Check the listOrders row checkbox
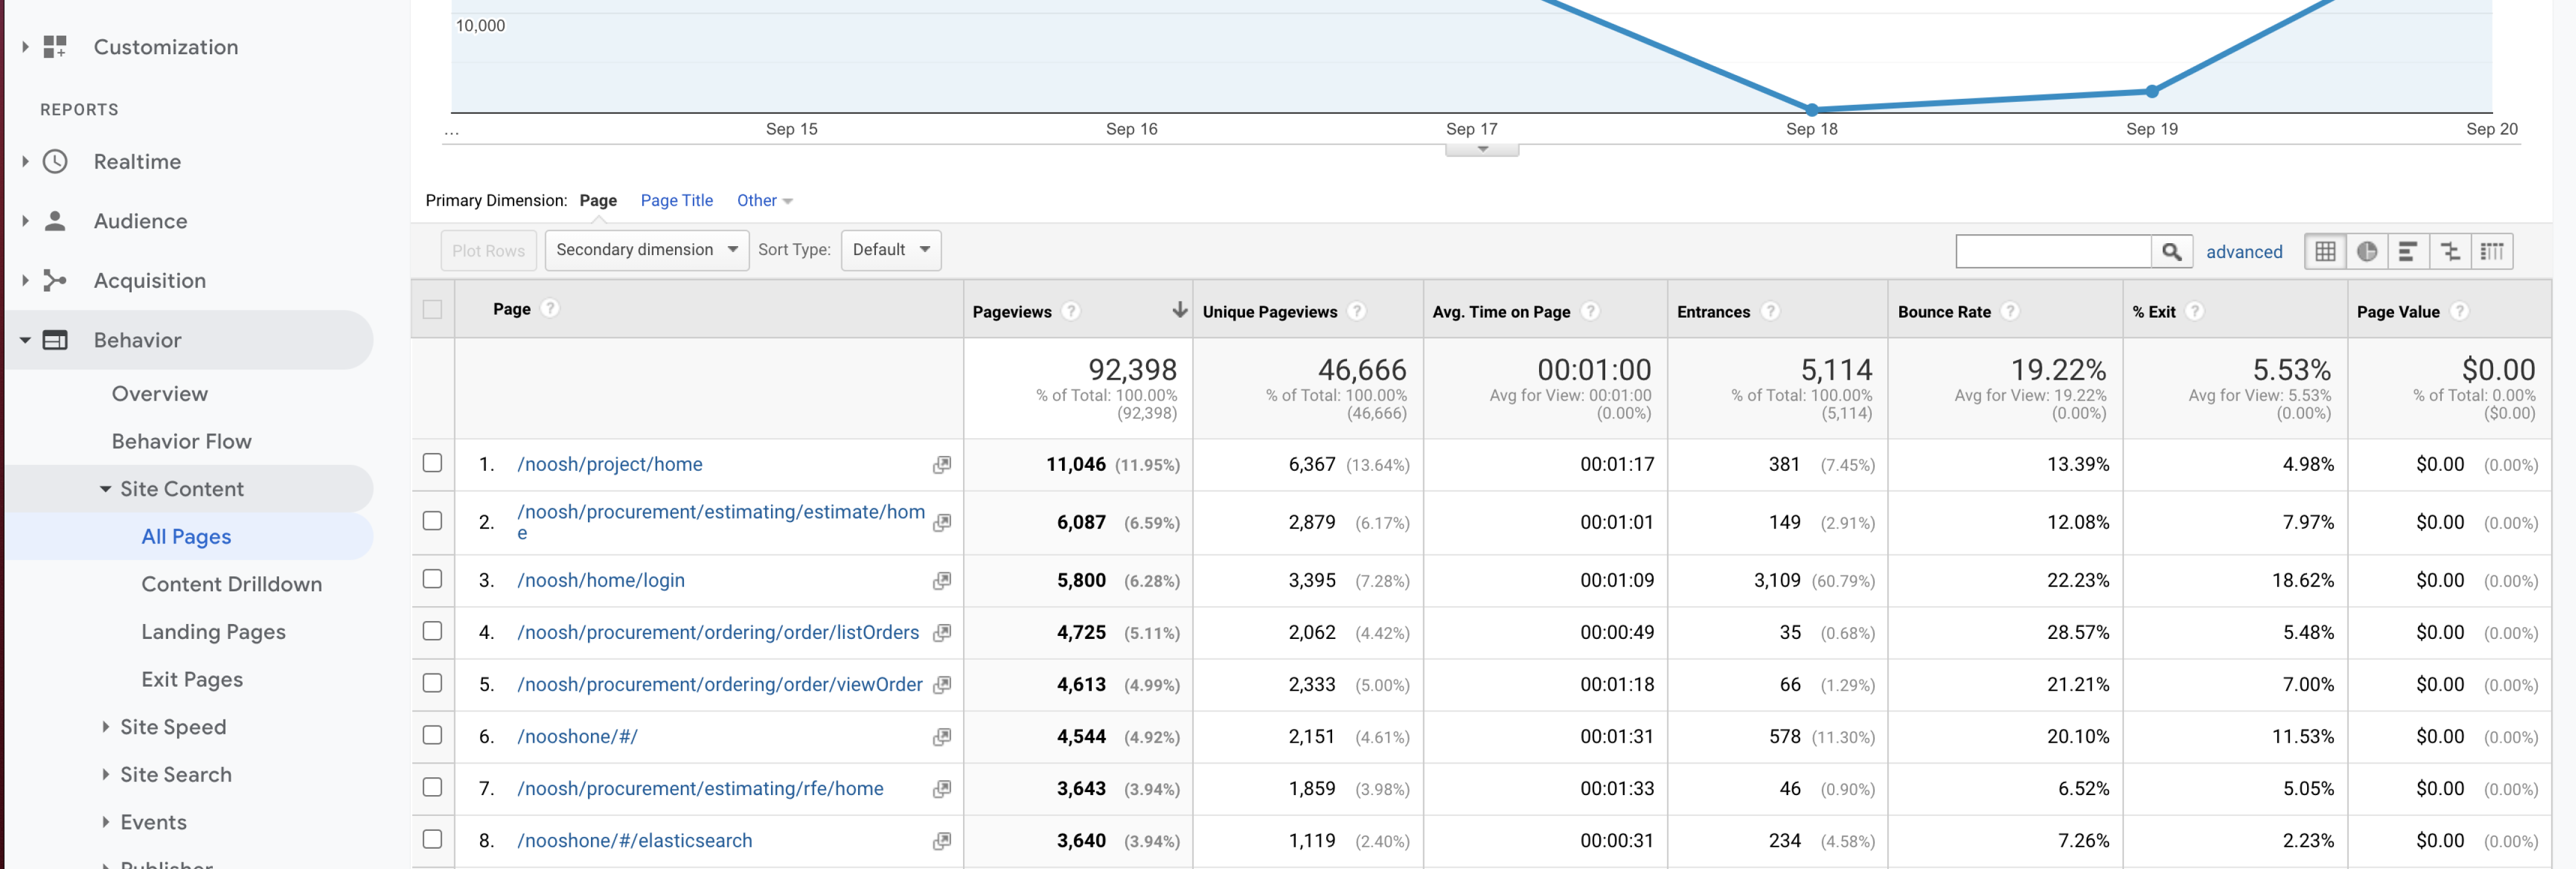Screen dimensions: 2576x869 click(x=432, y=631)
